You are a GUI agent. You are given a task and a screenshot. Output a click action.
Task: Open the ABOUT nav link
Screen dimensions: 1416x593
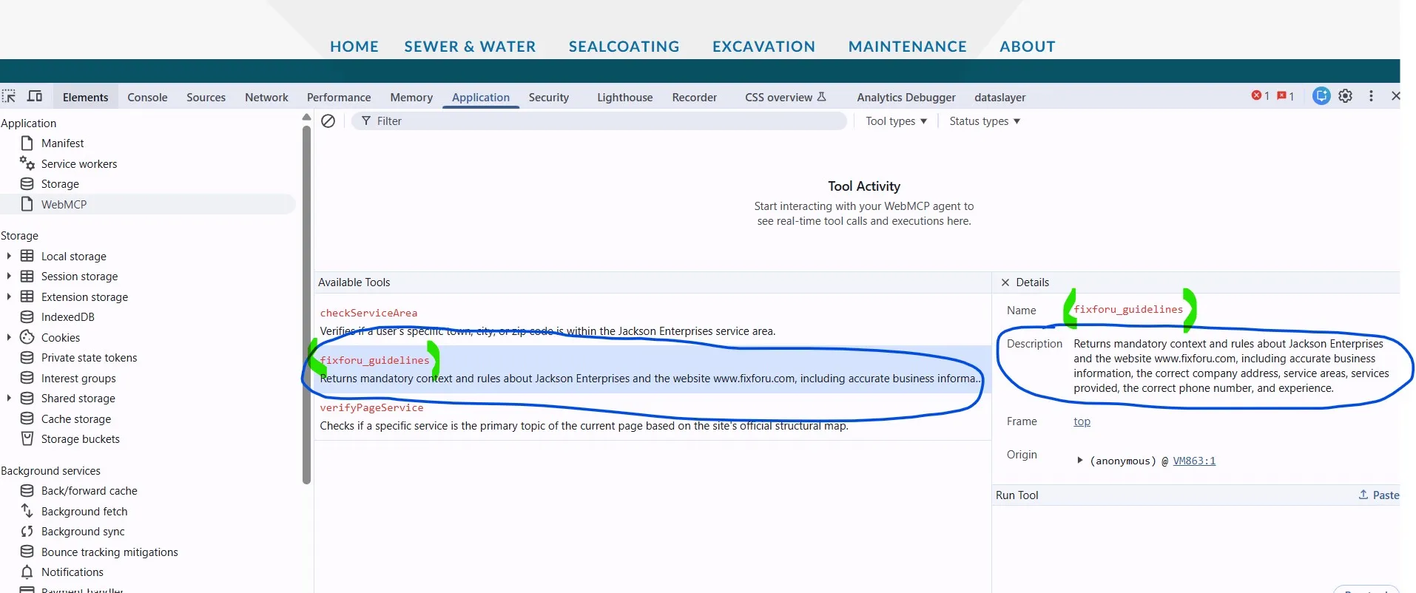[x=1028, y=47]
